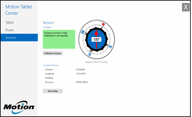
Task: Click the red N on the compass
Action: coord(103,24)
